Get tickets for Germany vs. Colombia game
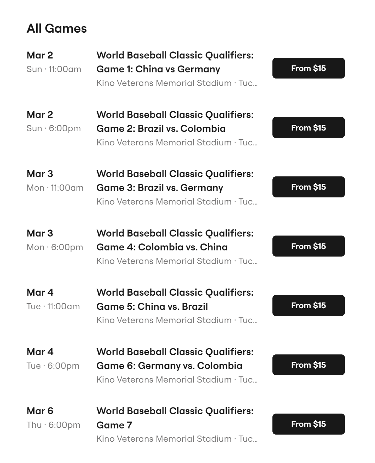The height and width of the screenshot is (463, 375). 308,365
